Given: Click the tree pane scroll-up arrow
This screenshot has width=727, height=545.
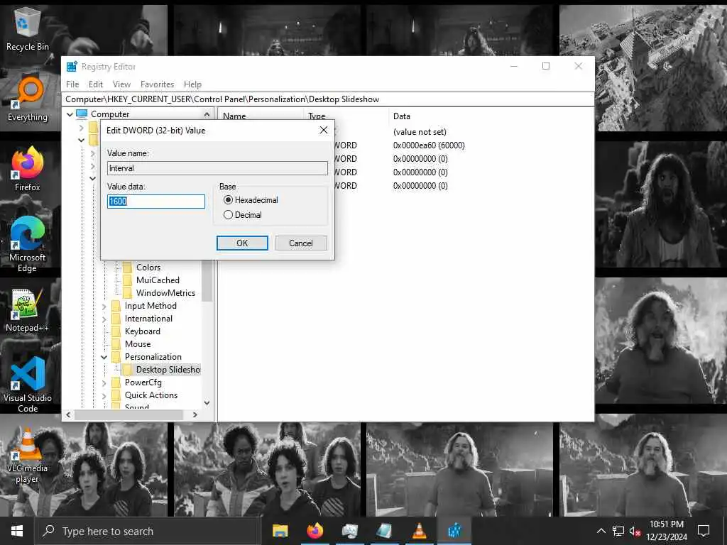Looking at the screenshot, I should (x=207, y=114).
